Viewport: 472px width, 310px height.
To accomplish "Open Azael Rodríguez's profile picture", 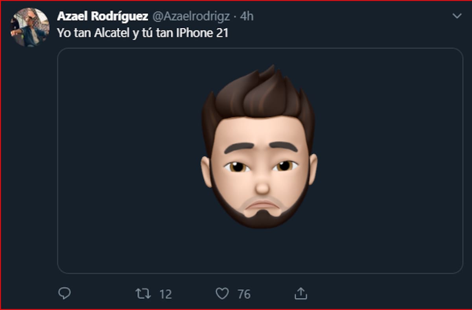I will coord(30,28).
